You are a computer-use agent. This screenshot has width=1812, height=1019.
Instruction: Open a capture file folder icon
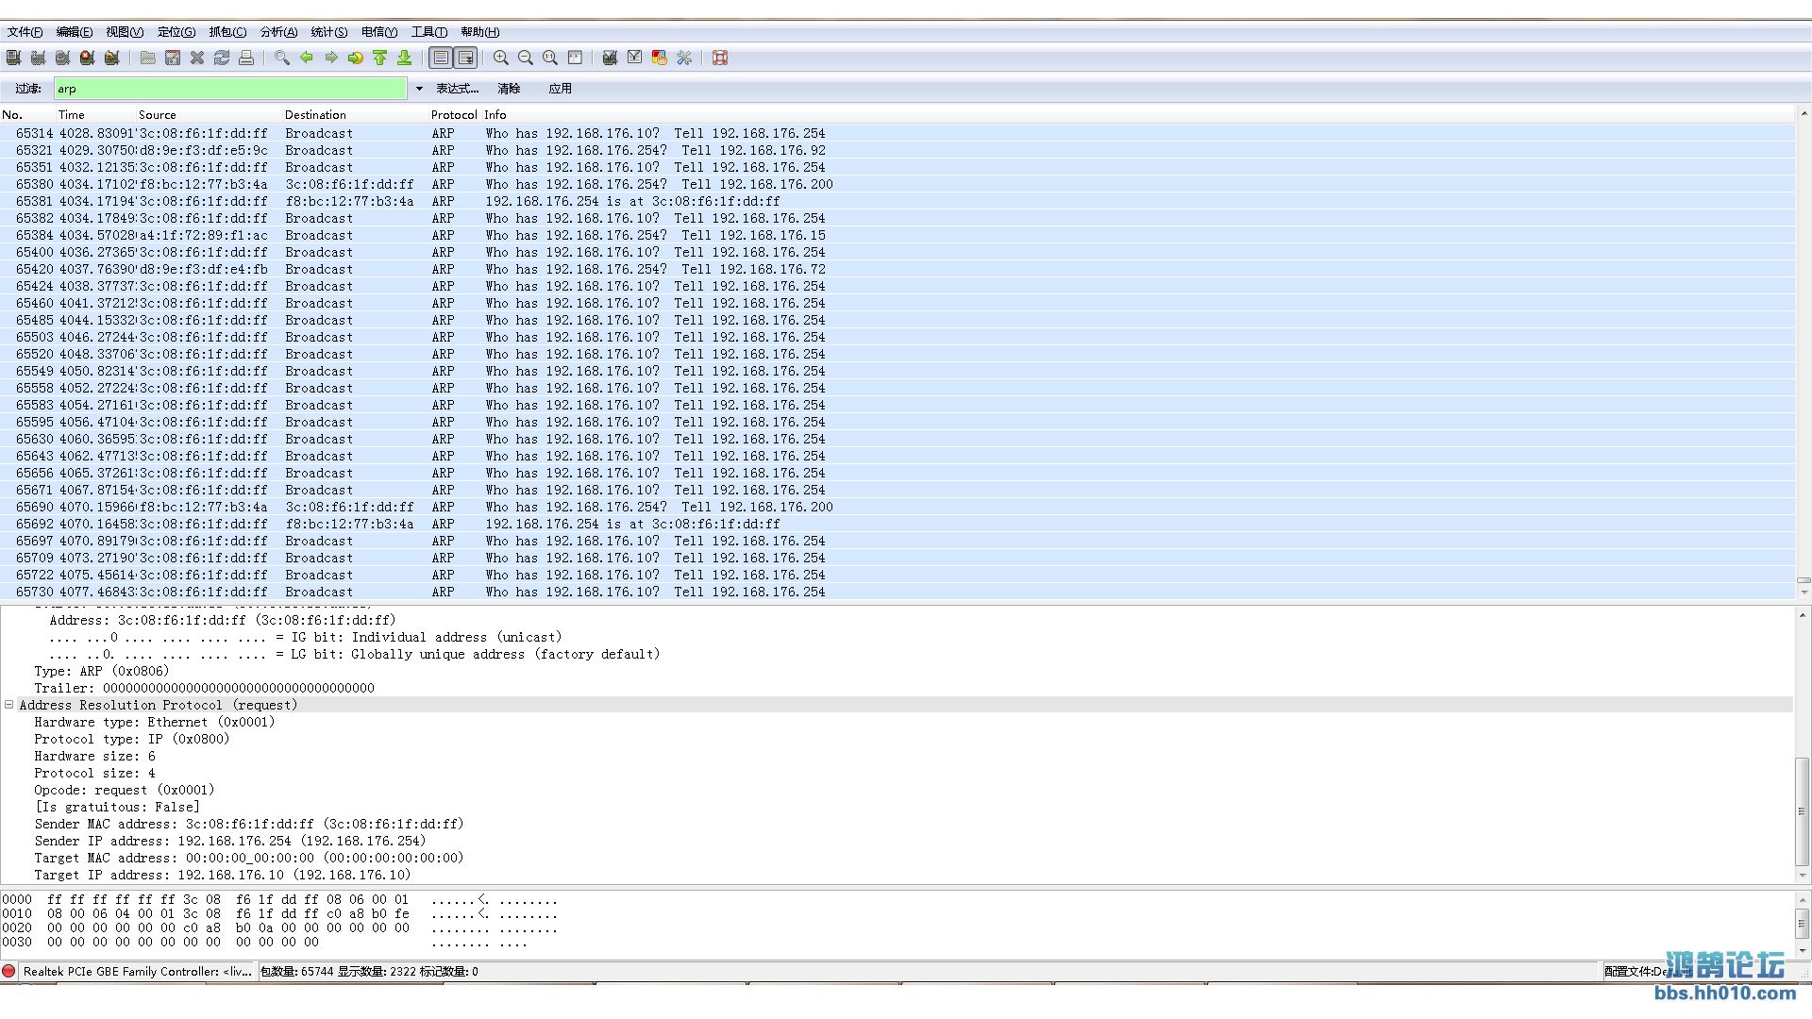point(148,58)
